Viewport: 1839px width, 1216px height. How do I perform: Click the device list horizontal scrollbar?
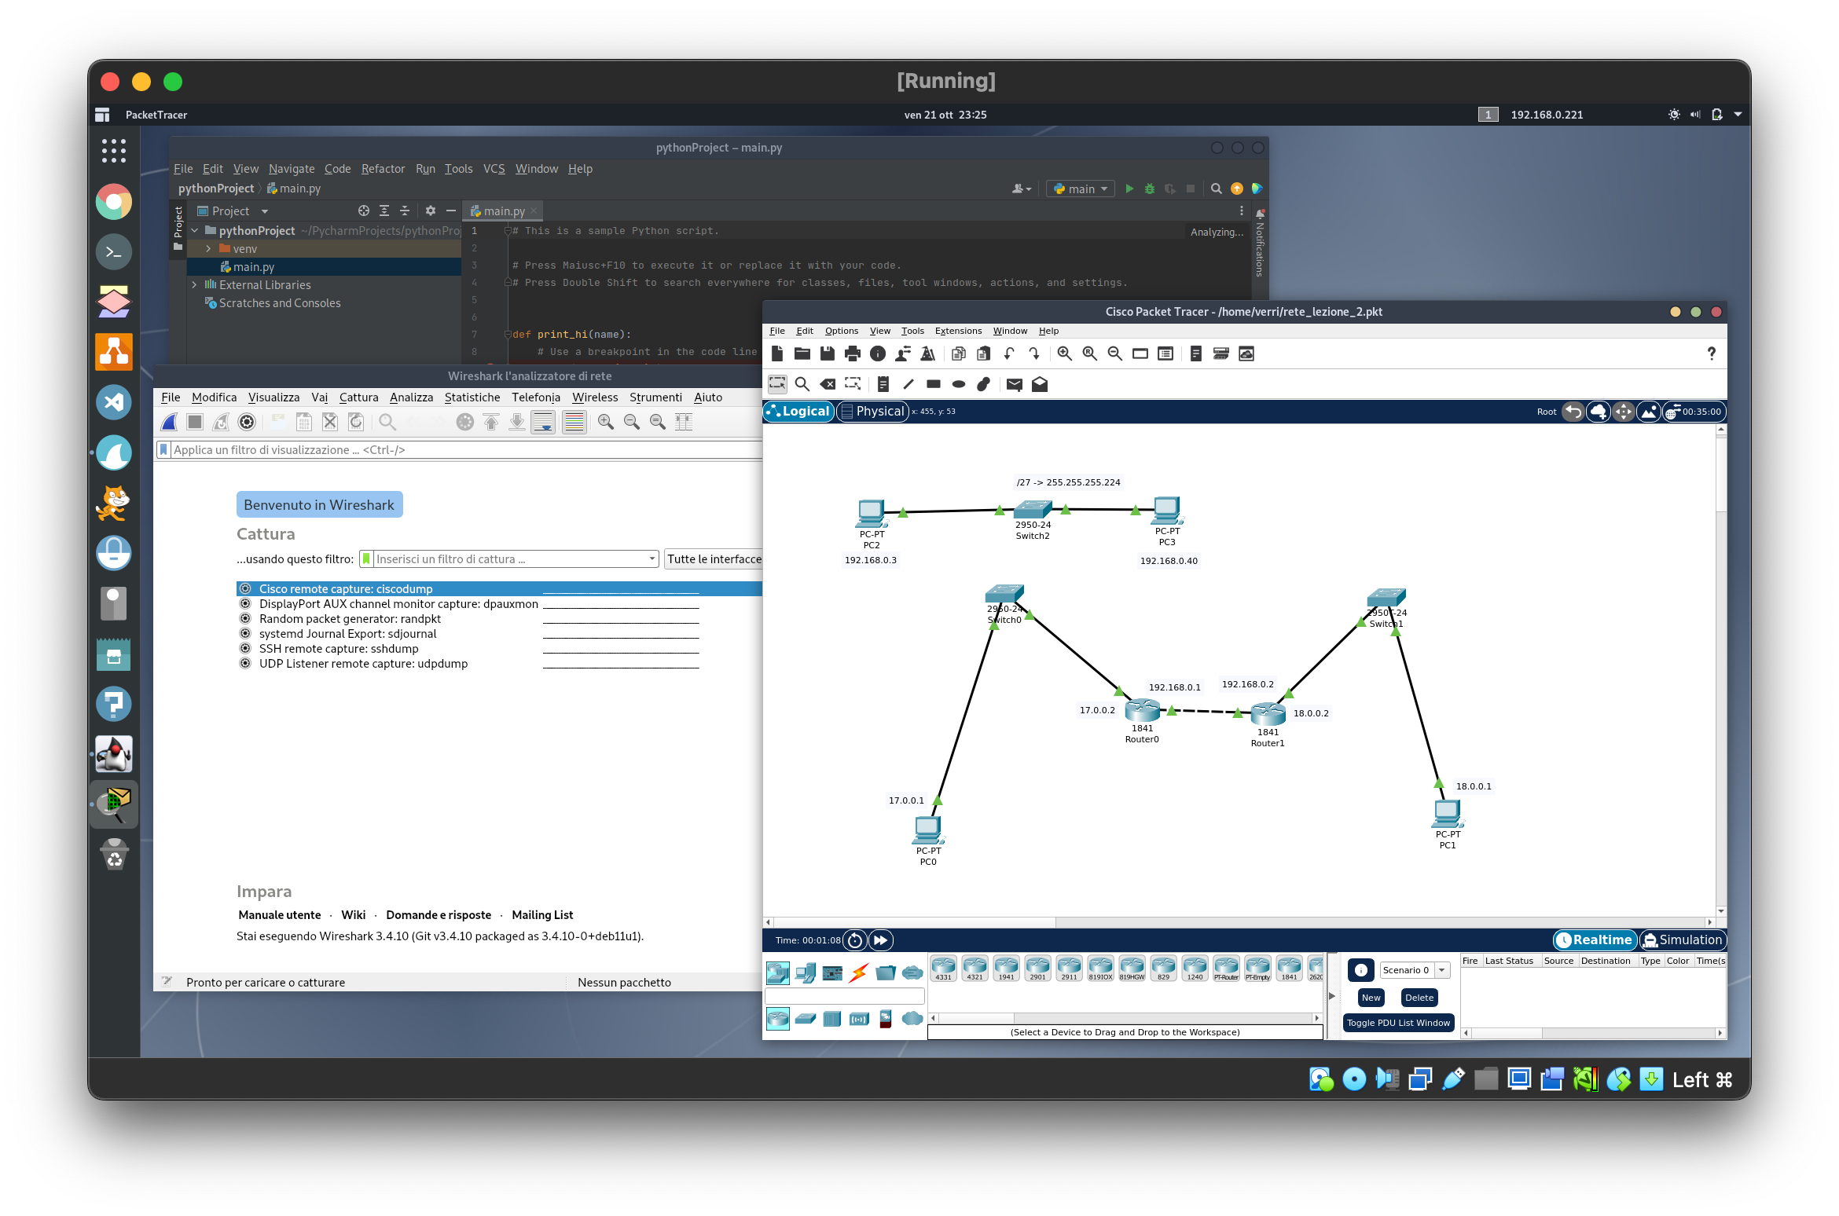tap(1125, 1018)
